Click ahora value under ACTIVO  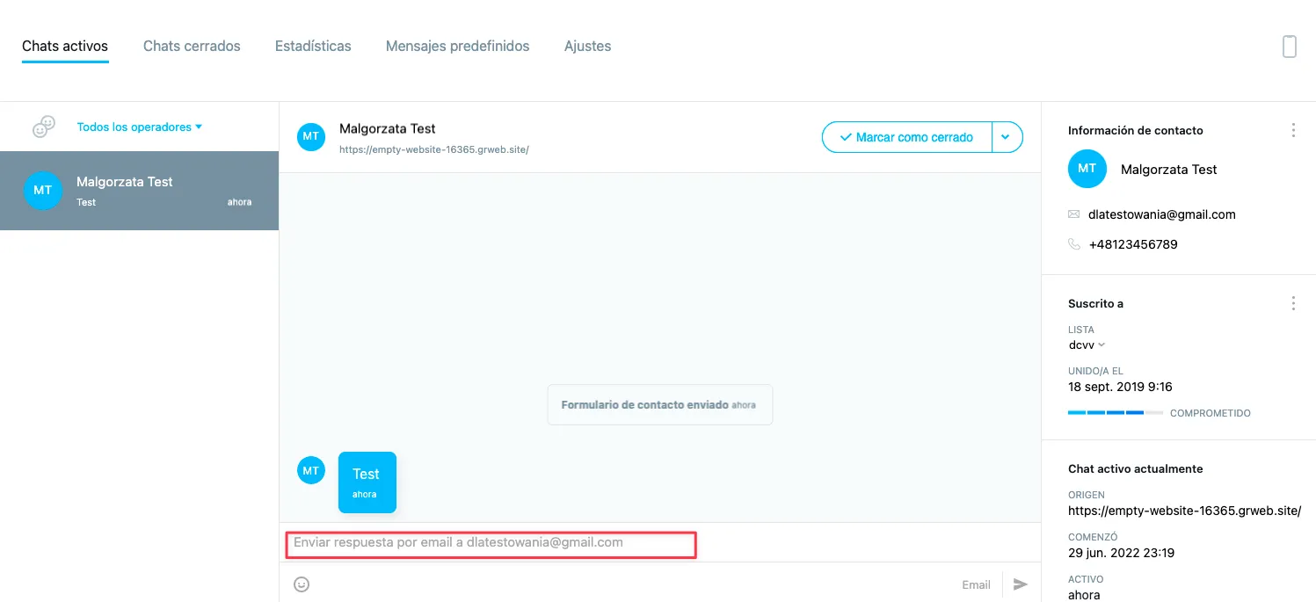click(1084, 595)
